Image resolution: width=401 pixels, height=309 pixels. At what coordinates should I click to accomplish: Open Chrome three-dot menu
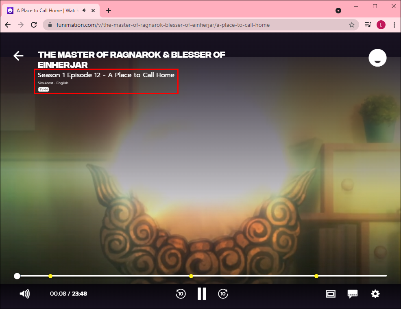point(394,25)
